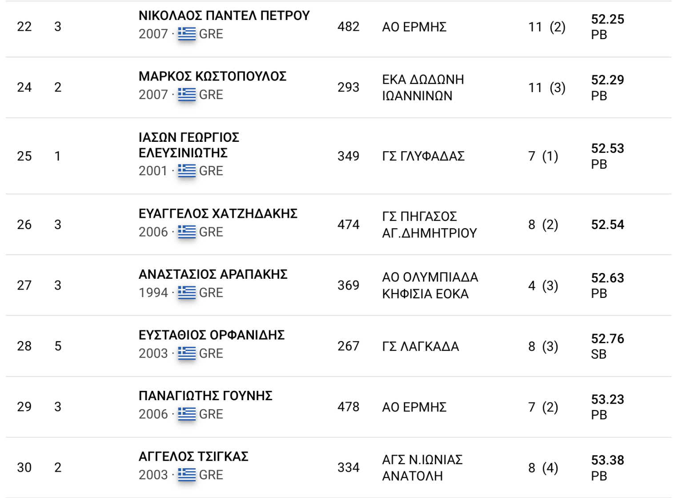Open athlete ΝΙΚΟΛΑΟΣ ΠΑΝΤΕΛ ΠΕΤΡΟΥ profile

pos(224,16)
